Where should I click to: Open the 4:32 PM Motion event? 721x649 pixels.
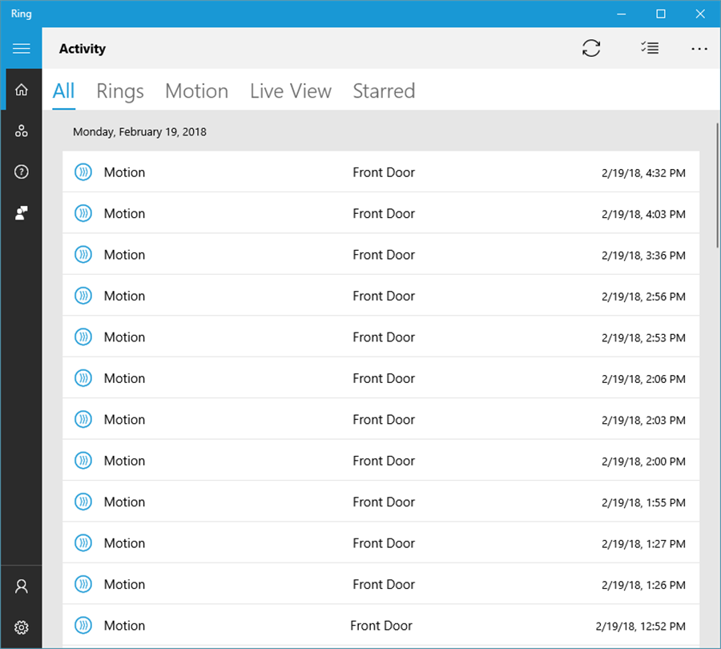point(381,172)
